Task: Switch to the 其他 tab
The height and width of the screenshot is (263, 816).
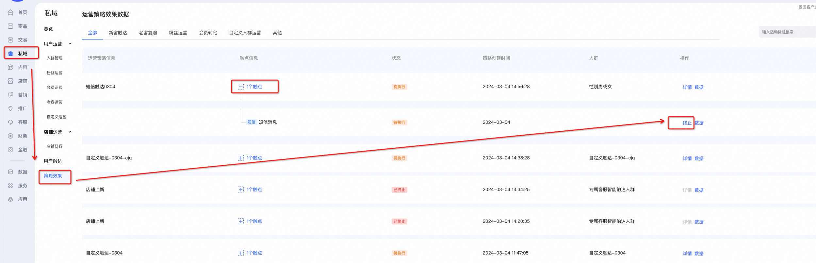Action: [x=277, y=33]
